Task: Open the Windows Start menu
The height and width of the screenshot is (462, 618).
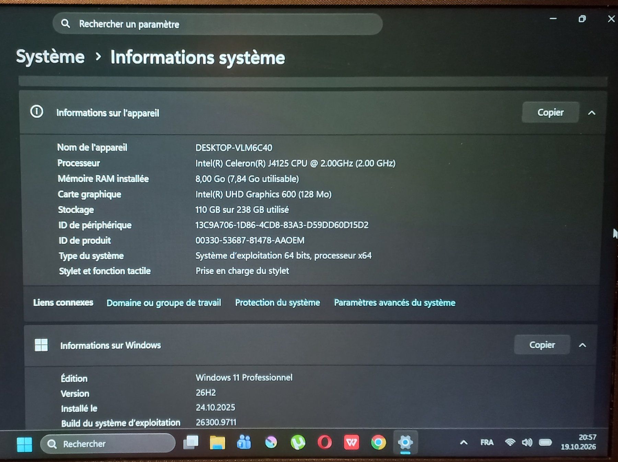Action: 24,444
